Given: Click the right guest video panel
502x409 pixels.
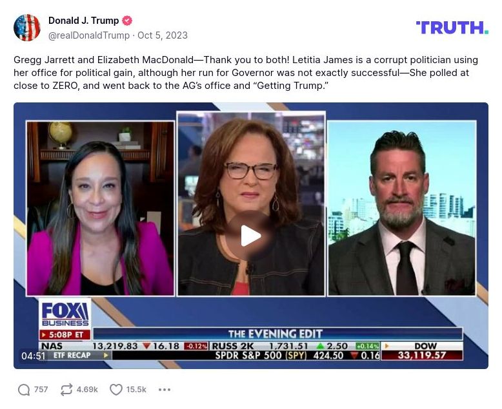Looking at the screenshot, I should click(x=402, y=208).
